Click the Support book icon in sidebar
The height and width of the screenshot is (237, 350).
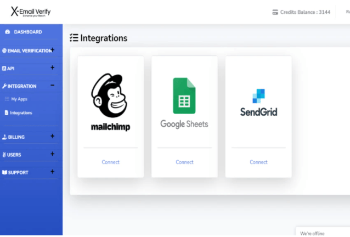click(4, 172)
